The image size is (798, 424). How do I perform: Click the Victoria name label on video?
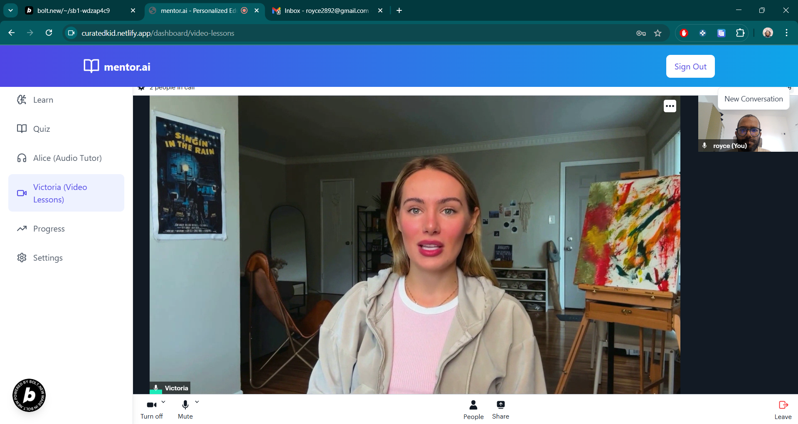pyautogui.click(x=176, y=388)
